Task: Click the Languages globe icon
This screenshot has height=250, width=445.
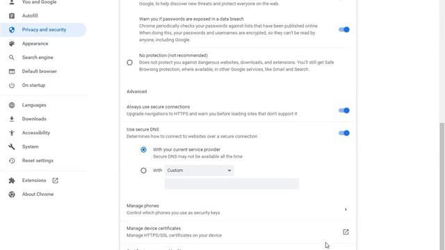Action: tap(12, 105)
